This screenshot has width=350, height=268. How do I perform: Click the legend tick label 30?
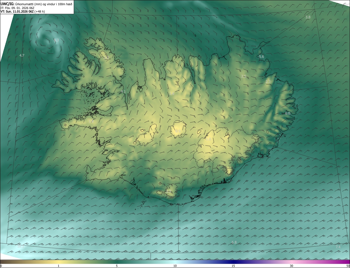click(x=291, y=266)
